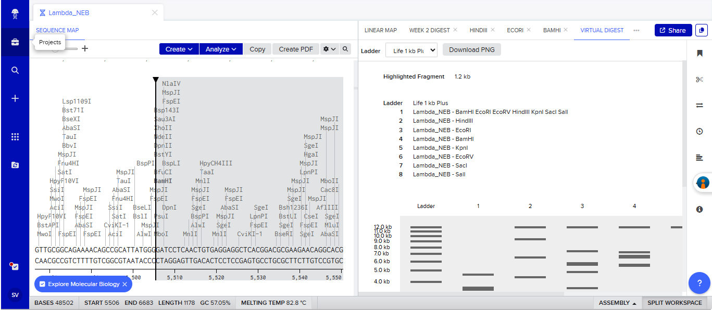Select the HINDIII tab

pos(478,30)
